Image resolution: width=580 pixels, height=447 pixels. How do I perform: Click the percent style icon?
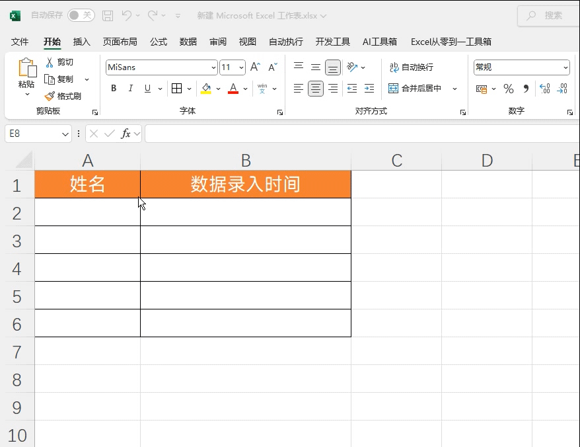(508, 89)
